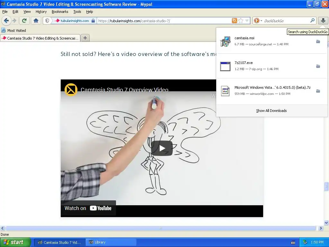Open the View menu

tap(27, 12)
